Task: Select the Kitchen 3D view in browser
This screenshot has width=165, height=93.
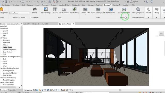Action: click(5, 45)
